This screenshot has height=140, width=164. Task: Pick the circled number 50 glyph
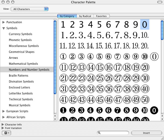[145, 100]
